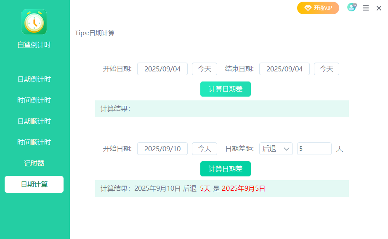Select 日期顺计时 in sidebar

point(34,121)
